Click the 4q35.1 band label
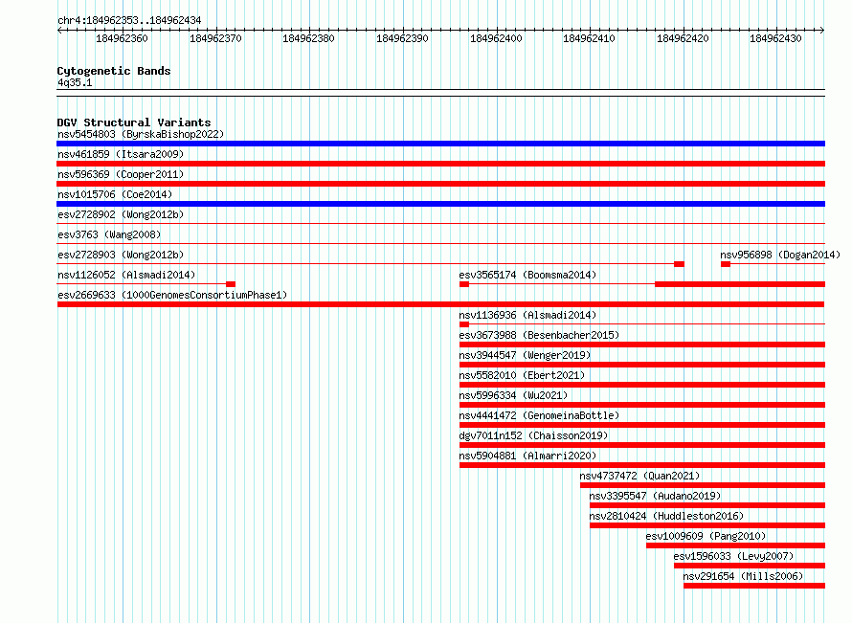This screenshot has width=852, height=623. 75,82
